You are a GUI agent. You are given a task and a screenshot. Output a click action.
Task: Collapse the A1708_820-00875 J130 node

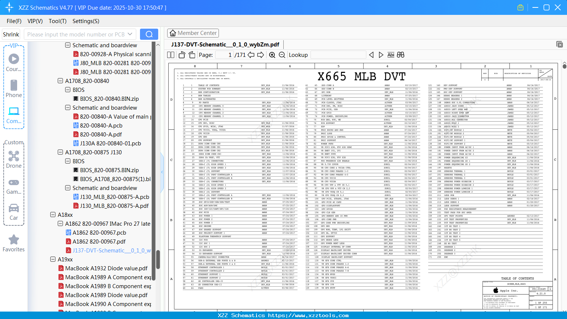point(60,152)
